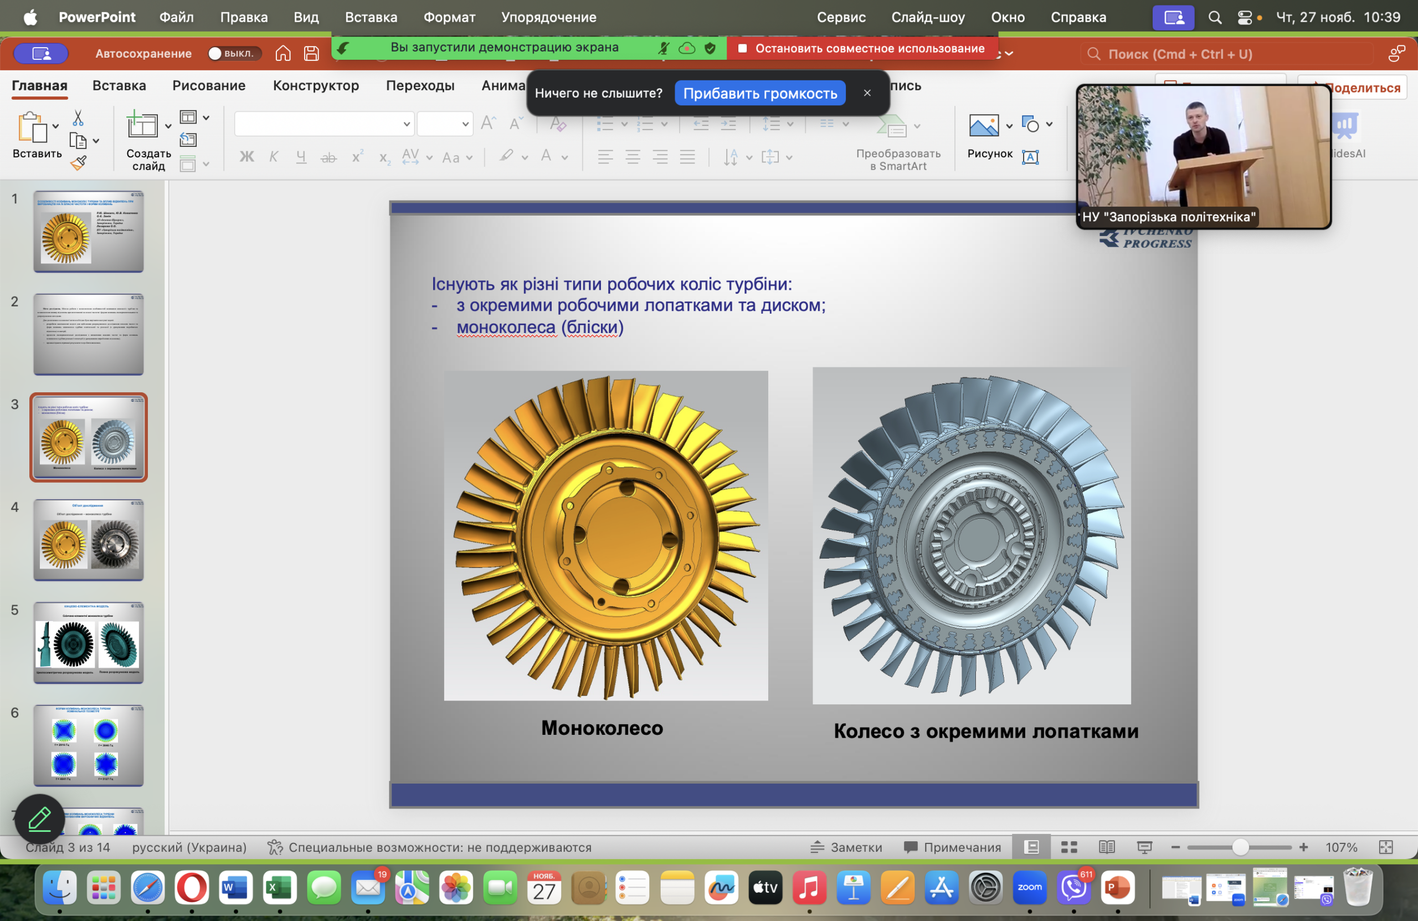Image resolution: width=1418 pixels, height=921 pixels.
Task: Click the Прибавить громкость button
Action: click(x=759, y=93)
